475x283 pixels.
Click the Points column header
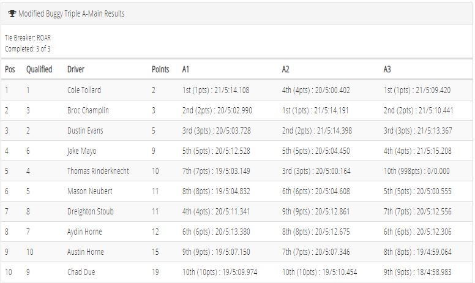[160, 69]
